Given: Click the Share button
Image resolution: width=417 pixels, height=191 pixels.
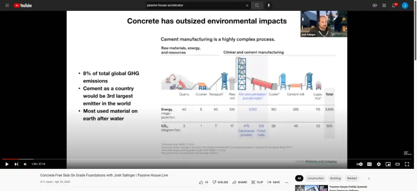Looking at the screenshot, I should pos(240,182).
